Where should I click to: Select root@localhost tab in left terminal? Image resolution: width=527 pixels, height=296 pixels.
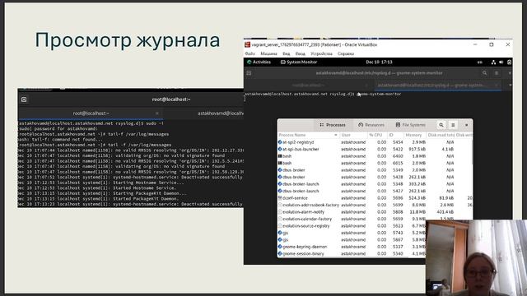tap(91, 113)
